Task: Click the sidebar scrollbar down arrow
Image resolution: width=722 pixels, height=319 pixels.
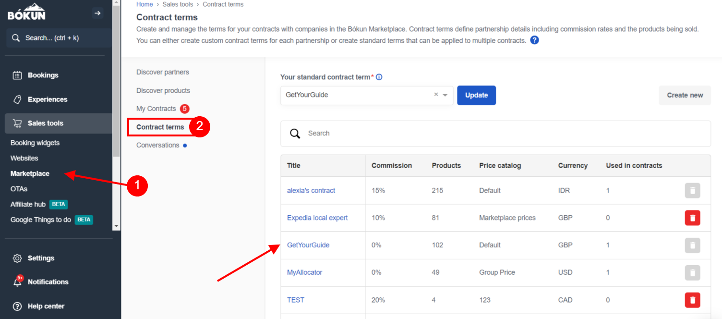Action: pos(116,226)
